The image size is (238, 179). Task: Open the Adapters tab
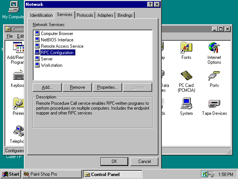(x=105, y=15)
